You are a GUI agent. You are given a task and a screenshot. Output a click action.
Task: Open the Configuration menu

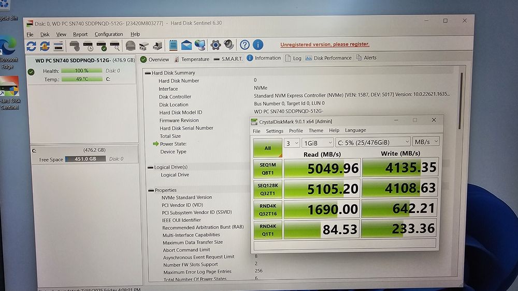click(109, 34)
